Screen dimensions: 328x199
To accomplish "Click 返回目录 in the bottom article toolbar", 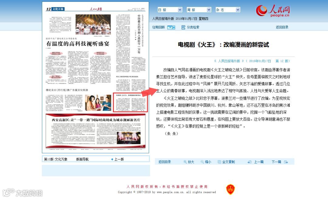I will pyautogui.click(x=165, y=162).
